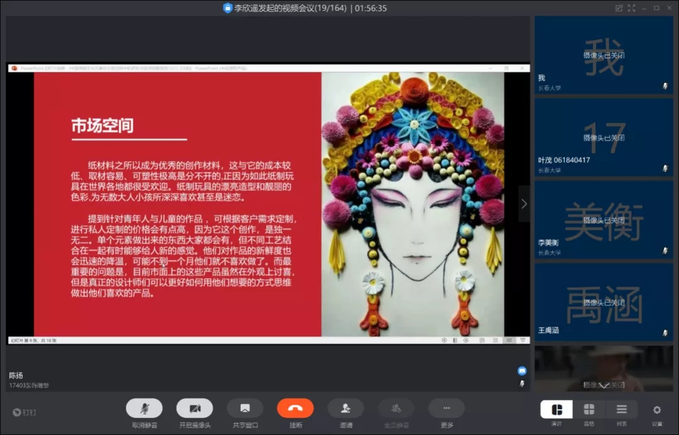Click the opera headdress paper art image
679x435 pixels.
coord(412,204)
